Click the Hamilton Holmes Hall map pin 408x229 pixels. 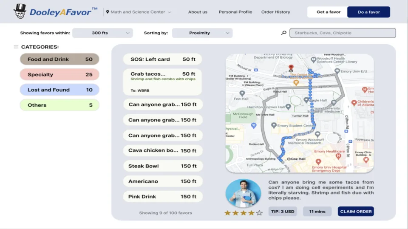(288, 107)
